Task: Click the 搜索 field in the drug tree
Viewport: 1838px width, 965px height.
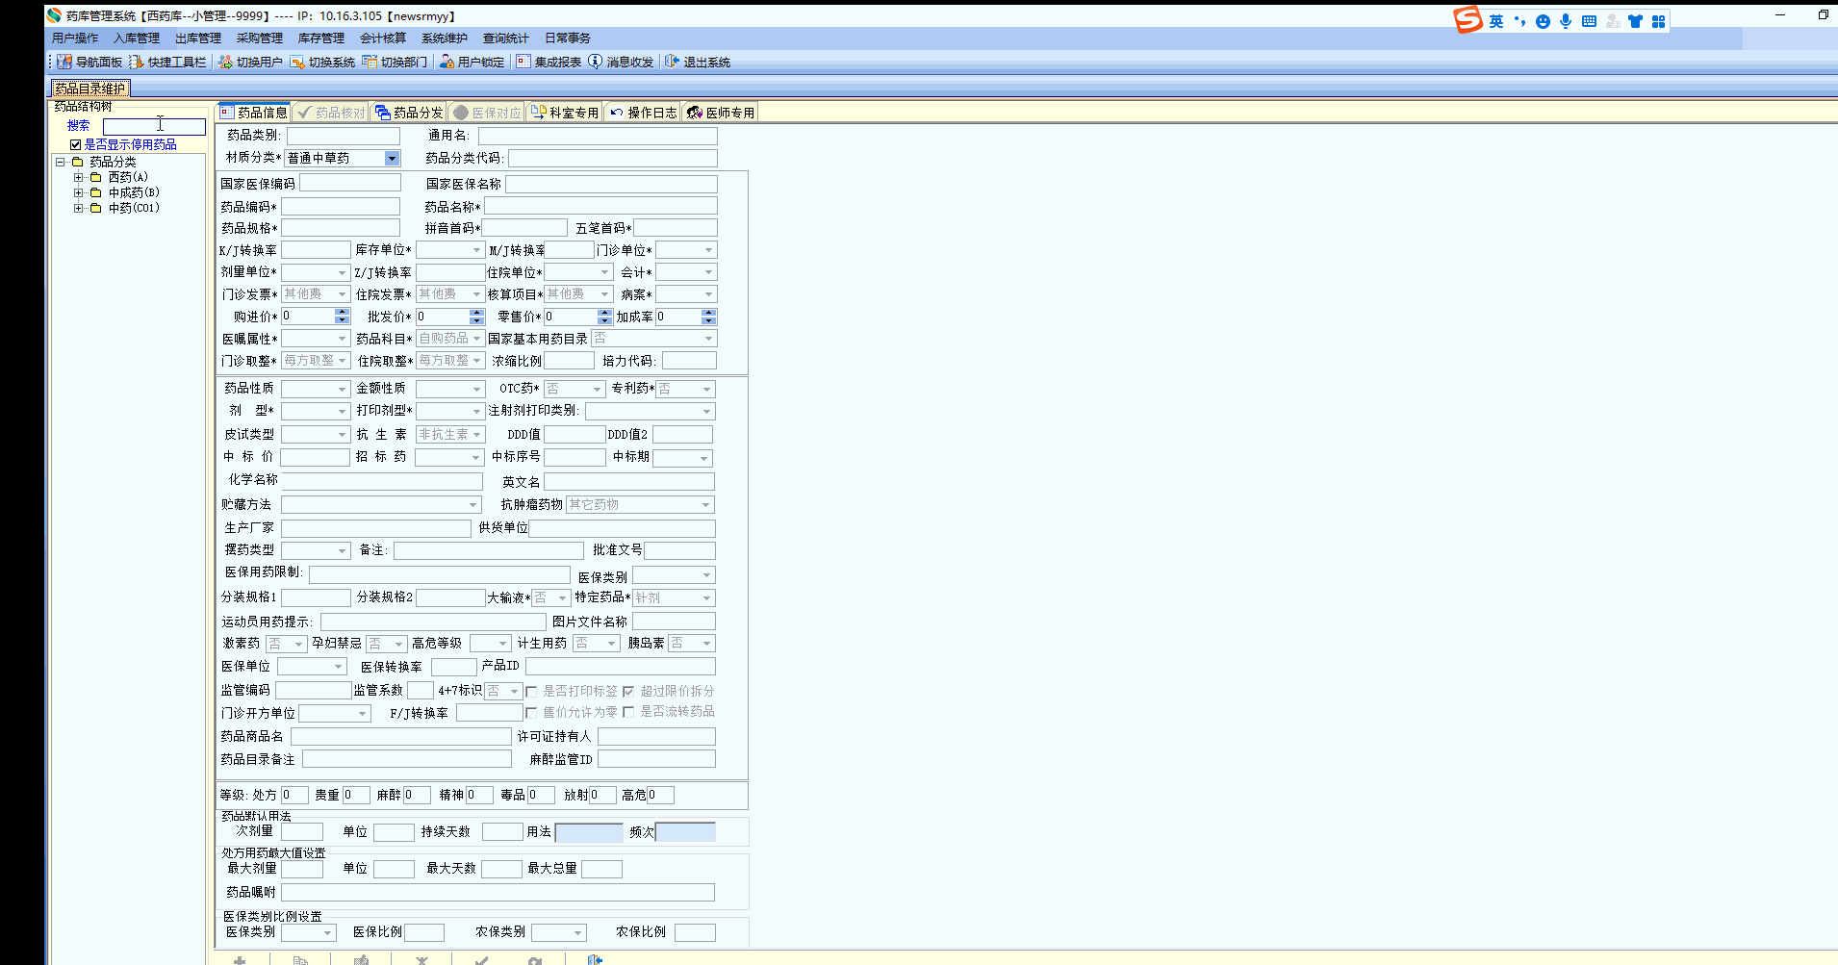Action: click(154, 126)
